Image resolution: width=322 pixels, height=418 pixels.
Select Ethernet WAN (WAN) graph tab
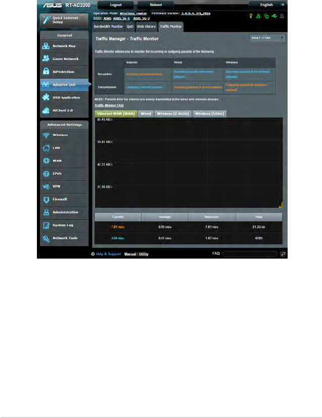[x=116, y=114]
